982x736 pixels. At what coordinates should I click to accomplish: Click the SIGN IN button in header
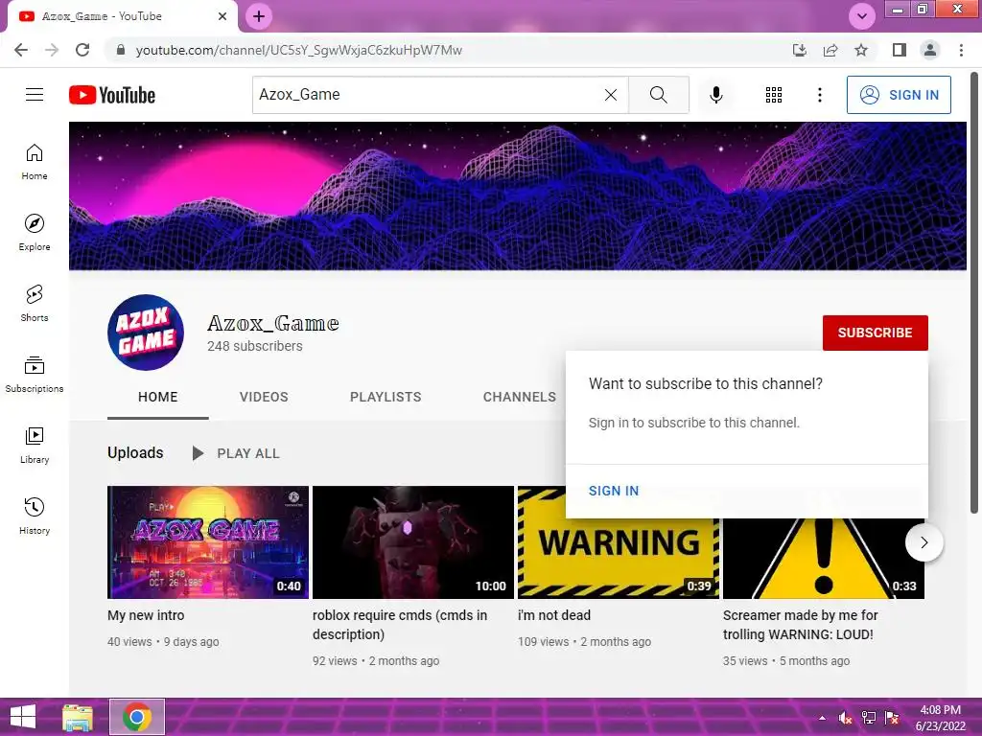[x=899, y=95]
